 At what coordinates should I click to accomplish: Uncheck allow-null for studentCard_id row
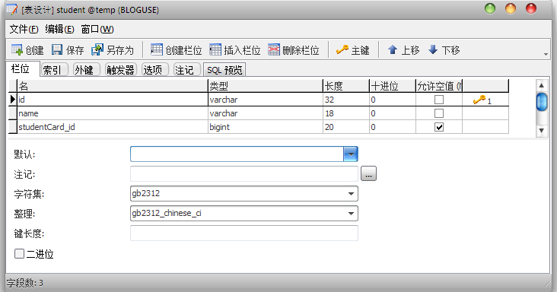tap(439, 127)
